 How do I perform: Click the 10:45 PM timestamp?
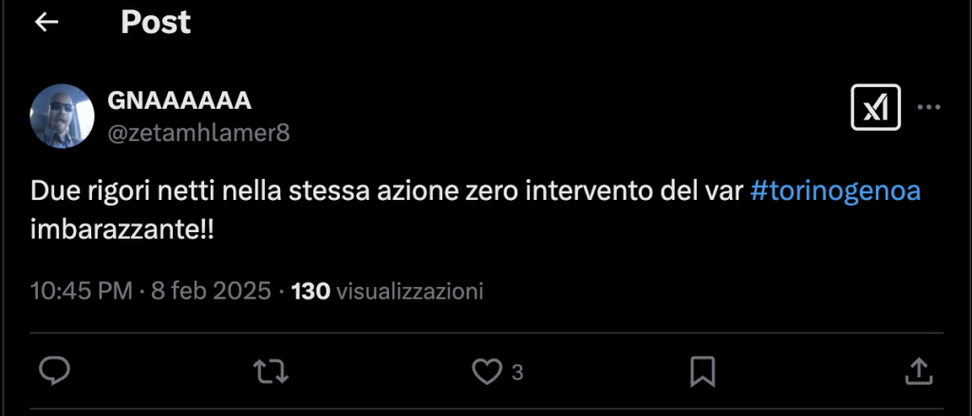(82, 290)
